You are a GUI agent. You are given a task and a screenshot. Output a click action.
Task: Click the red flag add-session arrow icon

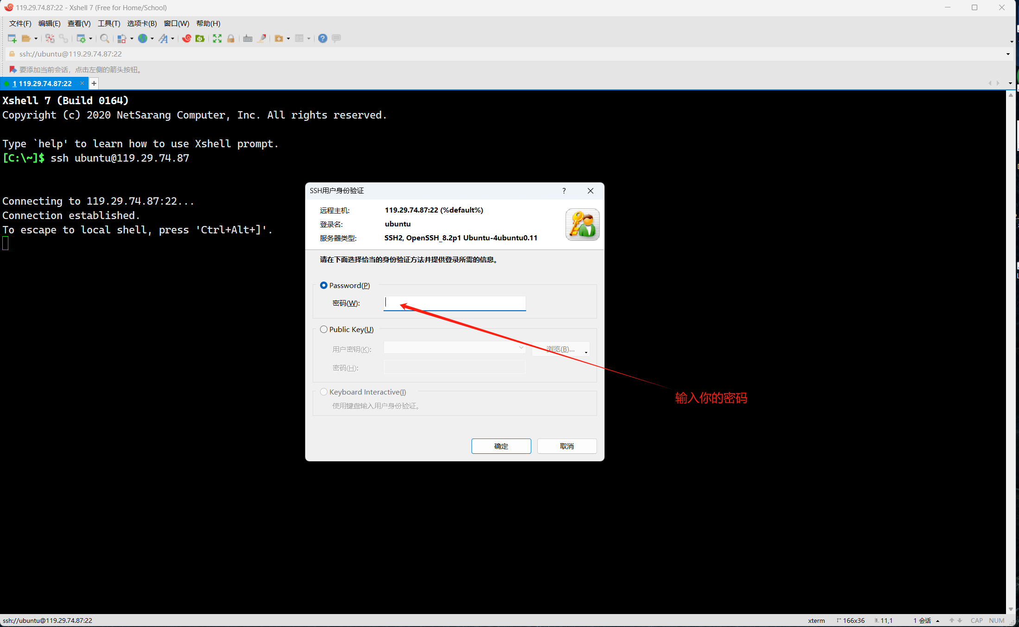click(13, 69)
